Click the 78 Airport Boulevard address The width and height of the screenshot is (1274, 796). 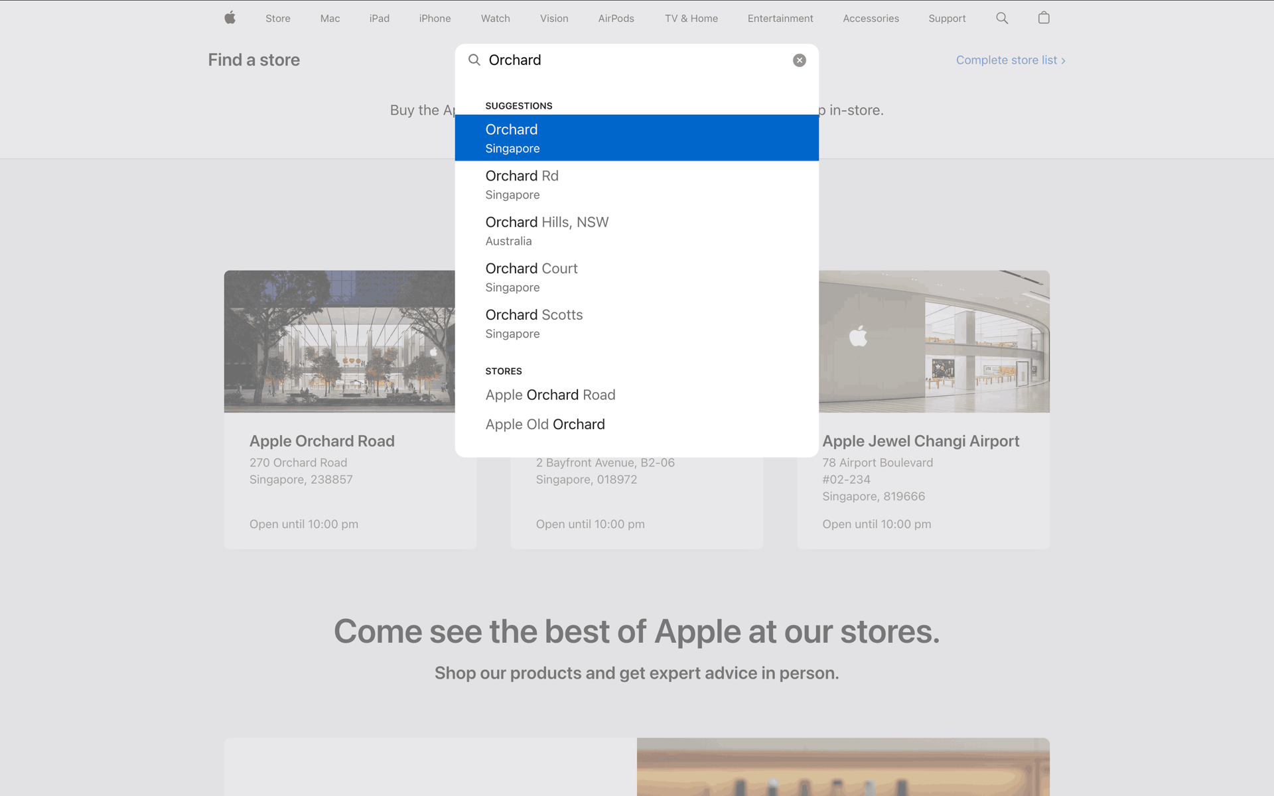click(x=877, y=462)
